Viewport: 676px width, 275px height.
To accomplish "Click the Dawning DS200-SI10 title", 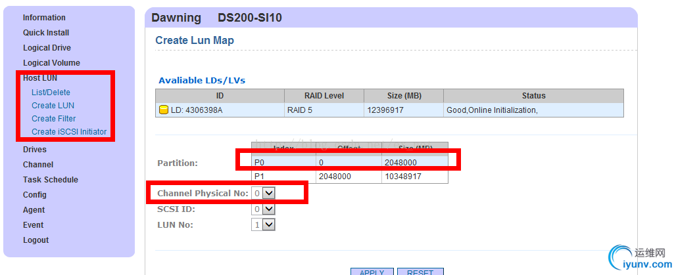I will pos(216,18).
